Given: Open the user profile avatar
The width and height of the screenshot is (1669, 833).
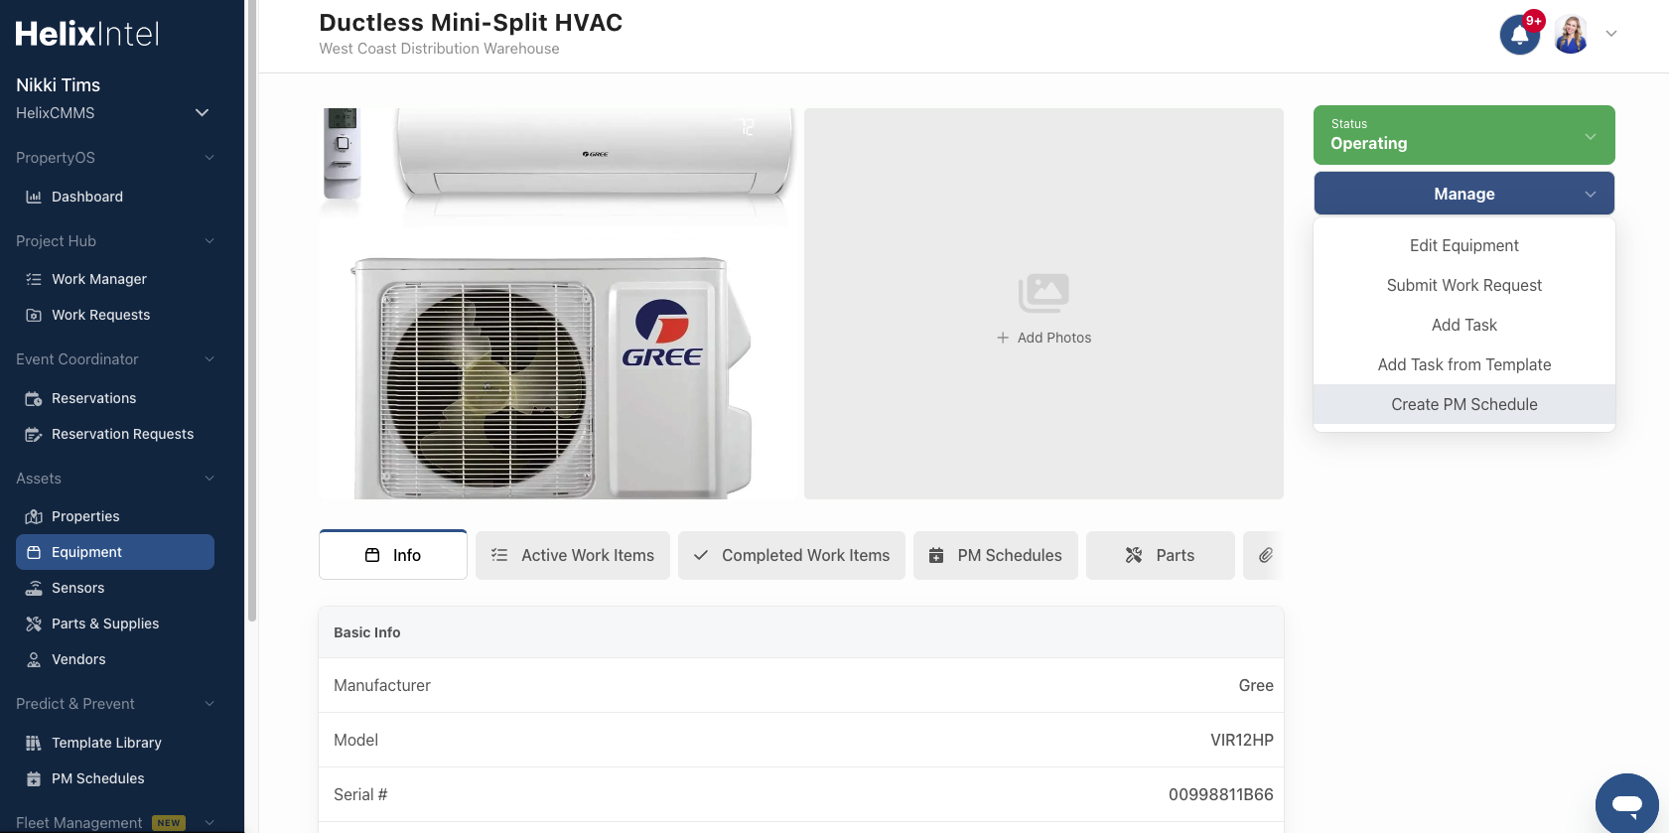Looking at the screenshot, I should pyautogui.click(x=1571, y=35).
